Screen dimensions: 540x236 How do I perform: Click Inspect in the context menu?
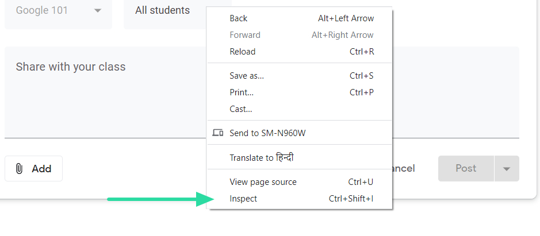(243, 199)
